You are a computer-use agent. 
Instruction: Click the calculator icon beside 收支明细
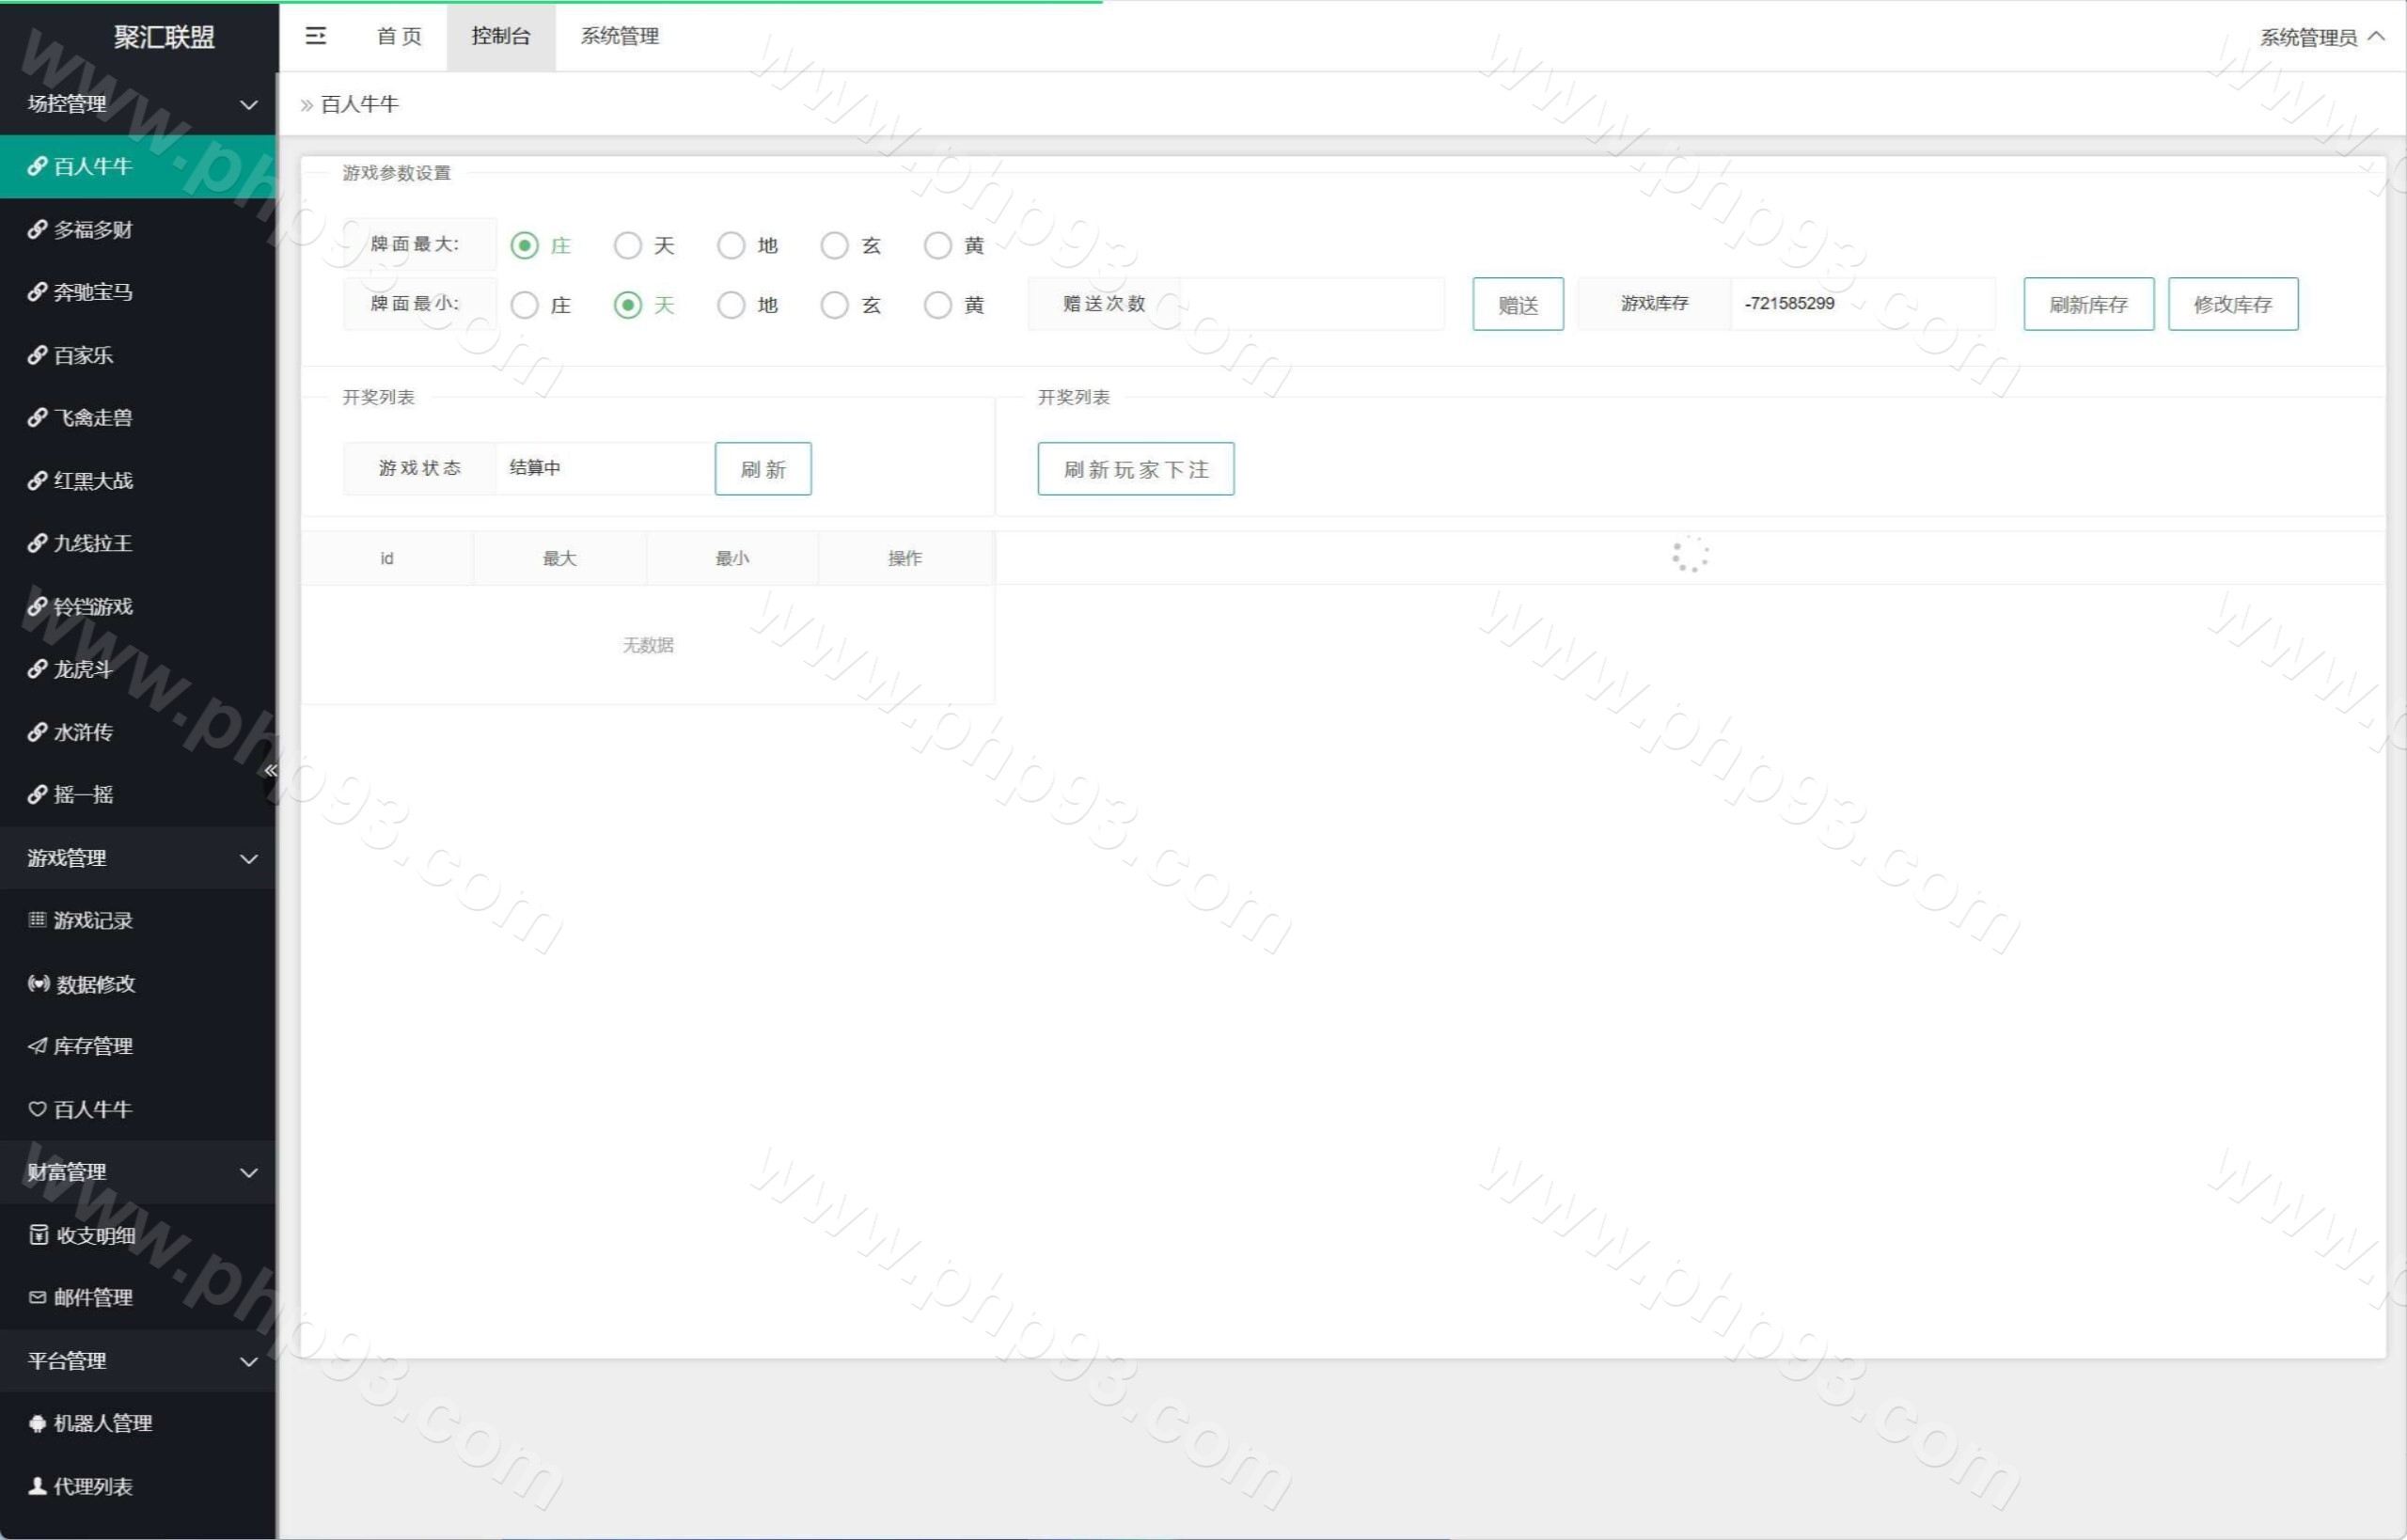click(x=38, y=1235)
